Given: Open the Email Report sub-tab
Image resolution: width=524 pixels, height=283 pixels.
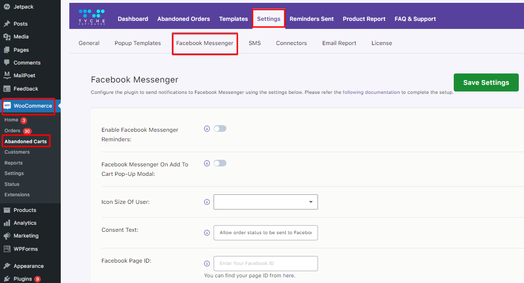Looking at the screenshot, I should [x=339, y=43].
